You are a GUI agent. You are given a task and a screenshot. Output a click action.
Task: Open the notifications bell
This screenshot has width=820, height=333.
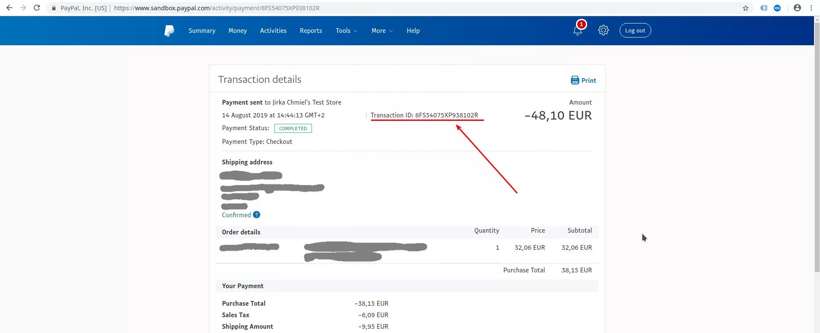(578, 30)
